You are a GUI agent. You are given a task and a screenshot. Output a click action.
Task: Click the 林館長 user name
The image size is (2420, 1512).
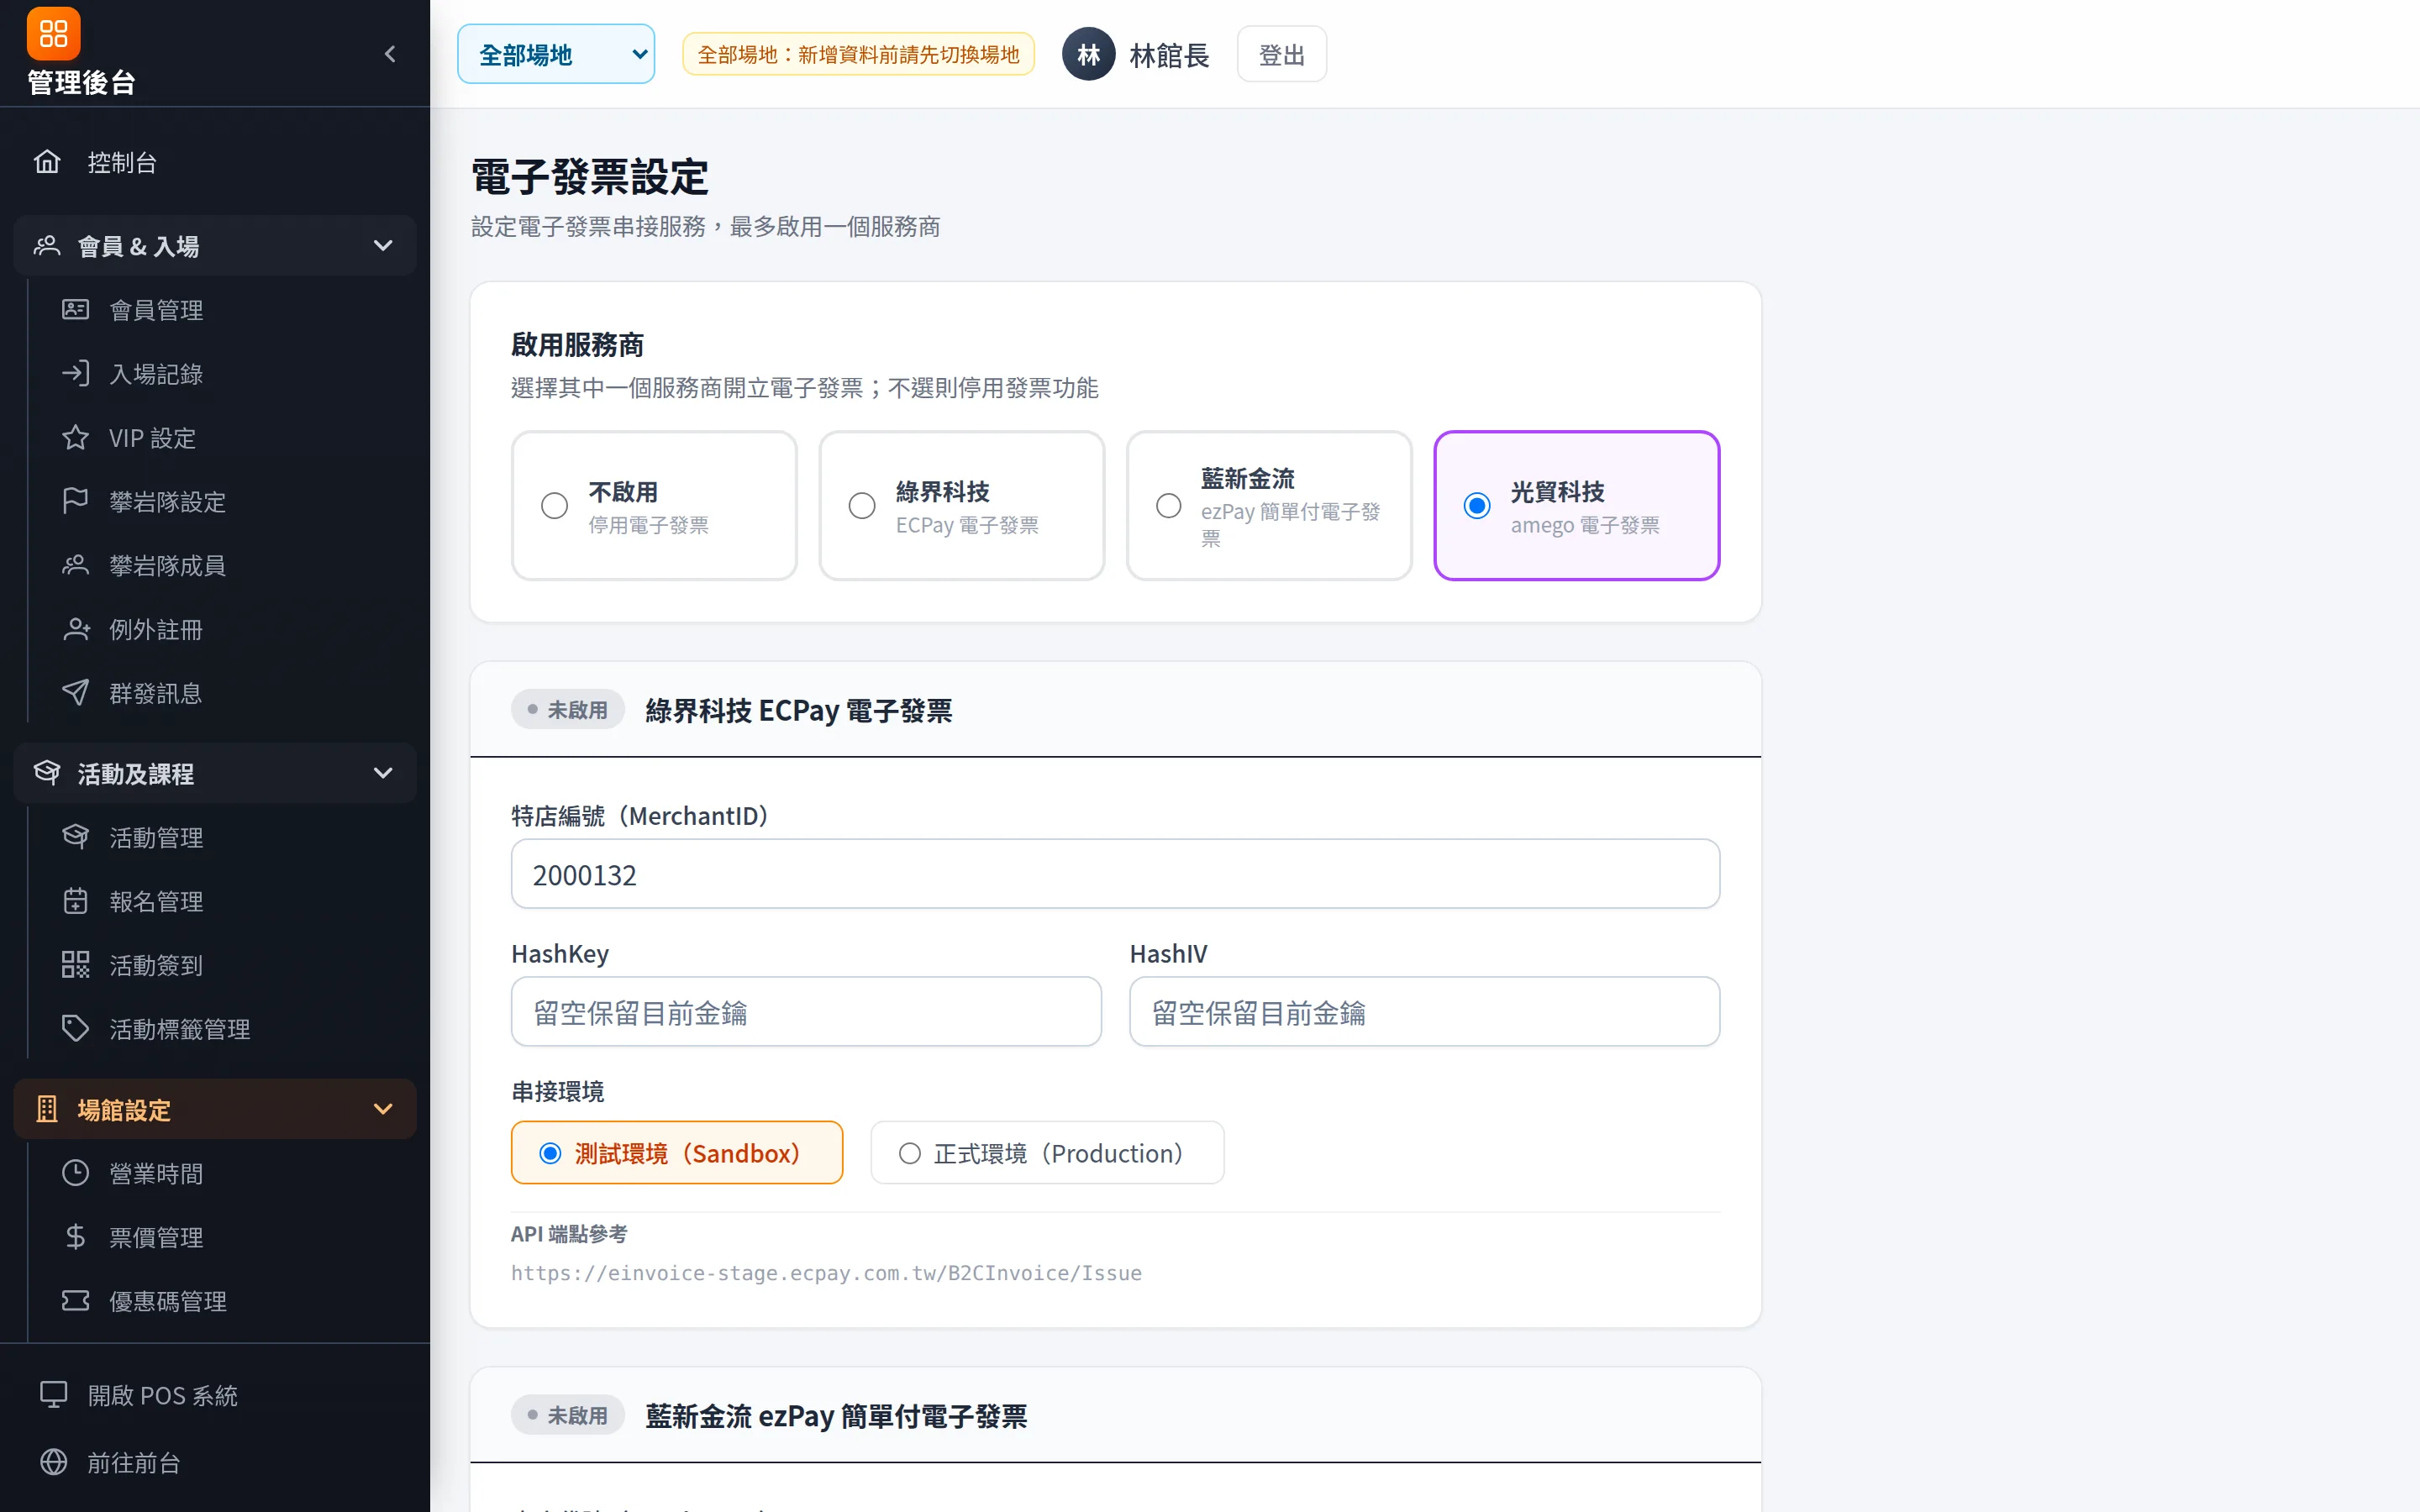coord(1169,55)
